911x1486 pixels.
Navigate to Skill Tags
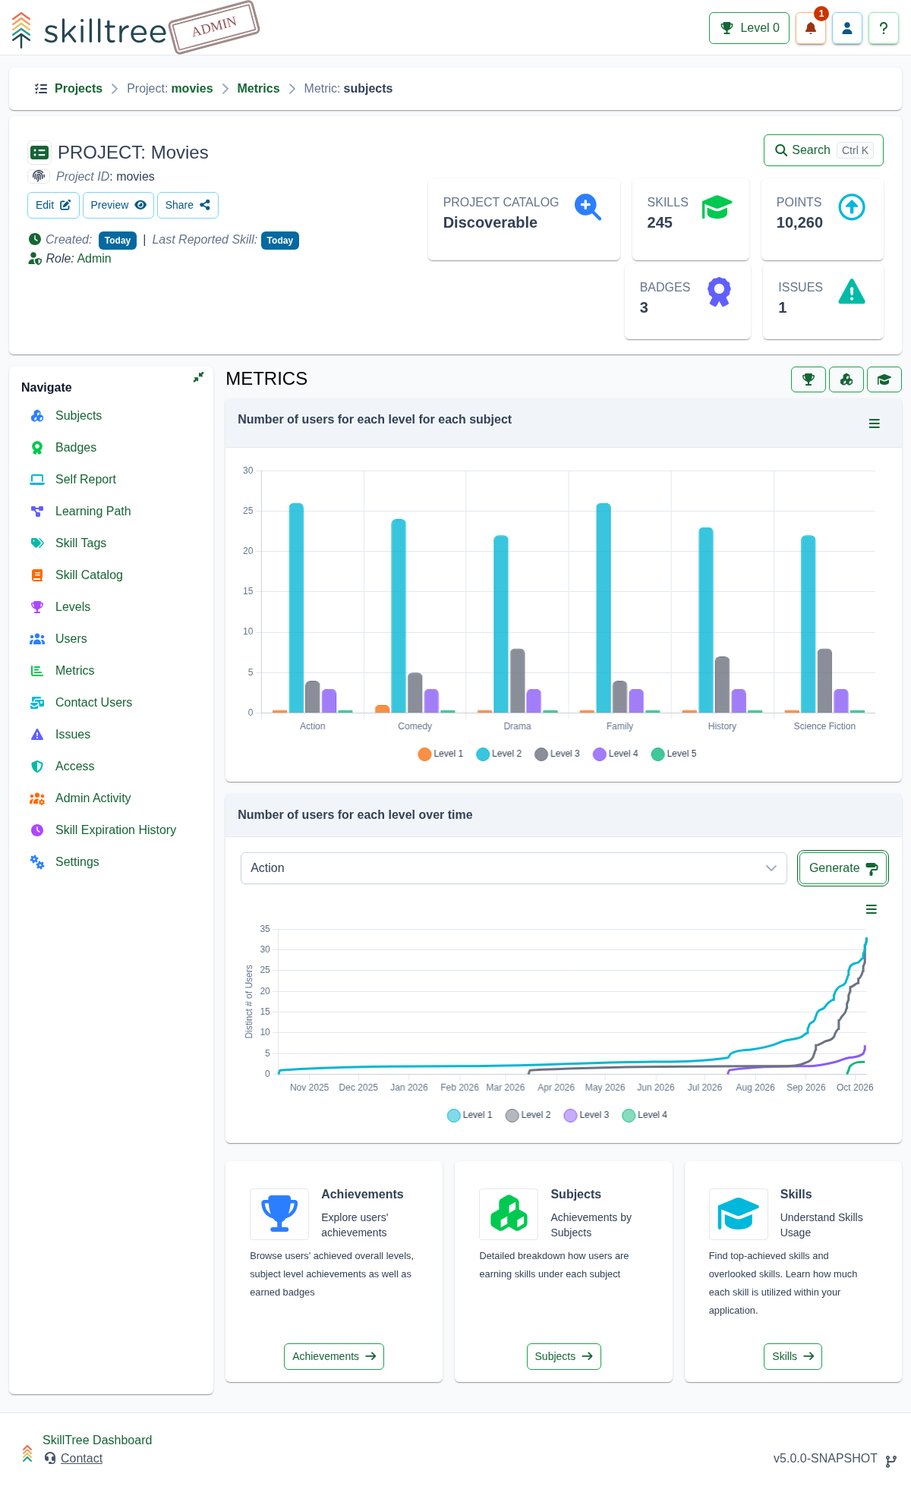(x=80, y=543)
